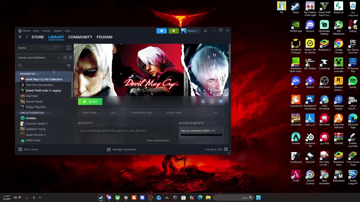Screen dimensions: 360x202
Task: Switch to collections grid view icon
Action: click(69, 48)
